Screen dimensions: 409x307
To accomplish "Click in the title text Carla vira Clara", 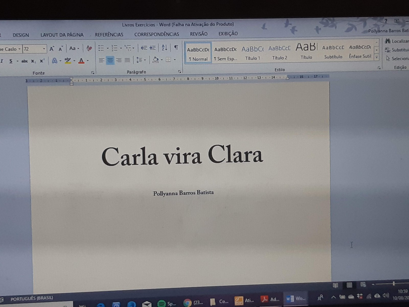I will (182, 155).
